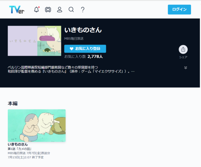
Task: Click the シェア text label
Action: (183, 57)
